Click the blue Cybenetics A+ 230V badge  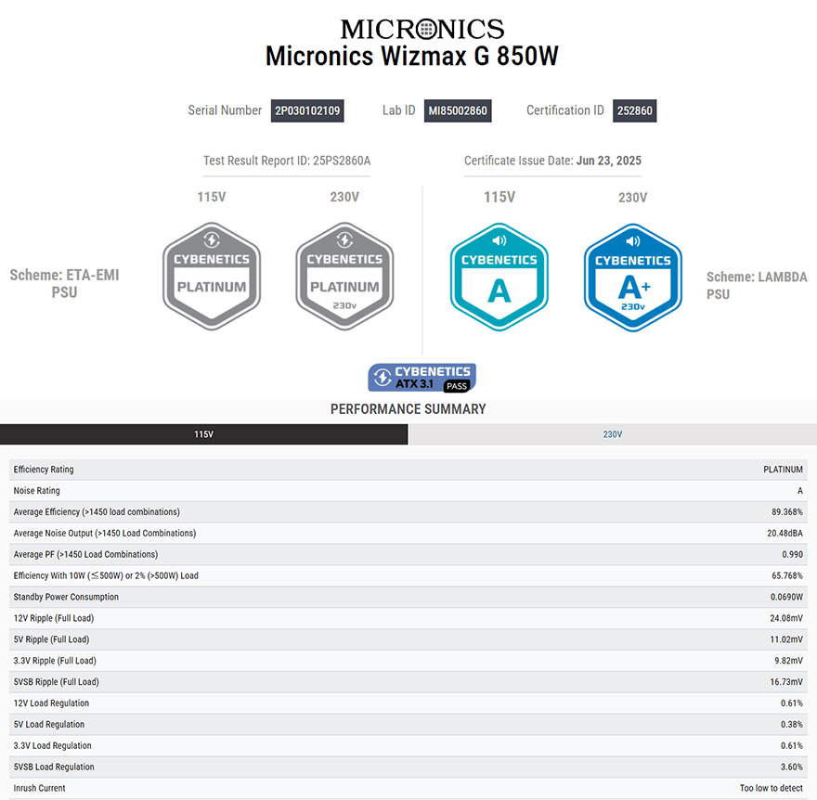pos(632,277)
